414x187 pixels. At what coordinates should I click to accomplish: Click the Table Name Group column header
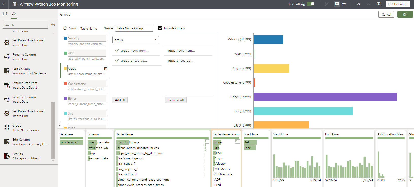point(226,134)
